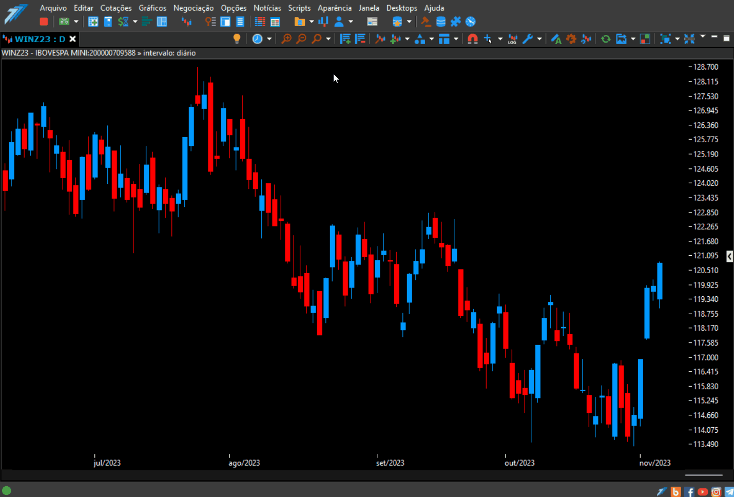Select the blue crosshair cursor tool
Viewport: 734px width, 497px height.
click(x=488, y=39)
